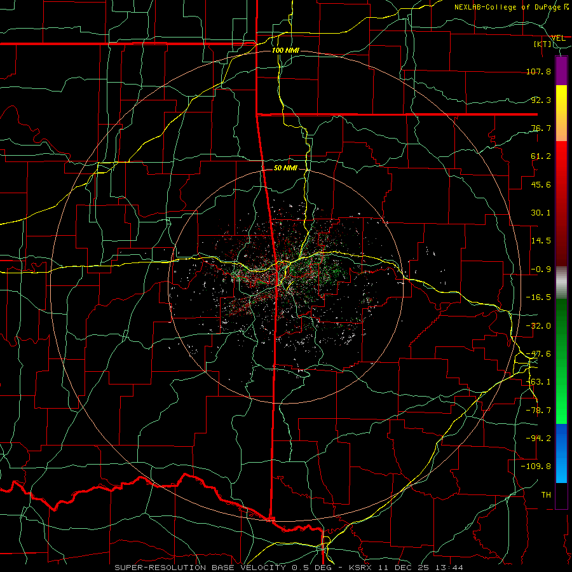The height and width of the screenshot is (572, 572).
Task: Click the purple segment of color bar
Action: pos(561,71)
